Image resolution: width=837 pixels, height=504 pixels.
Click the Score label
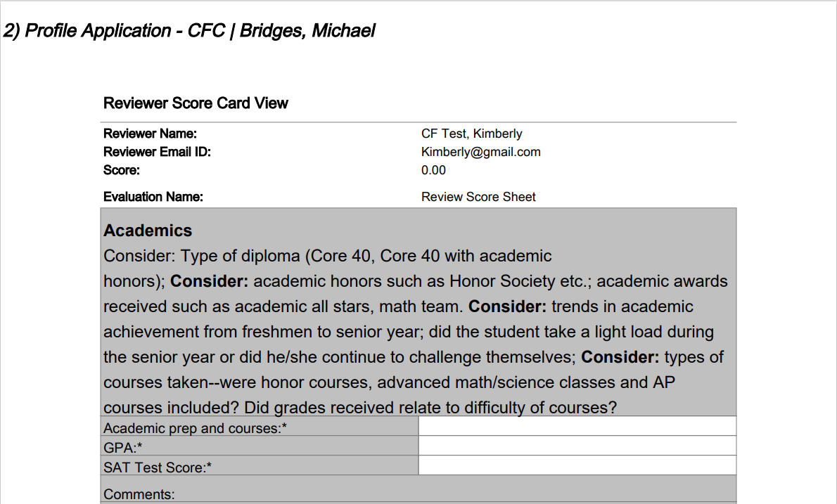121,170
